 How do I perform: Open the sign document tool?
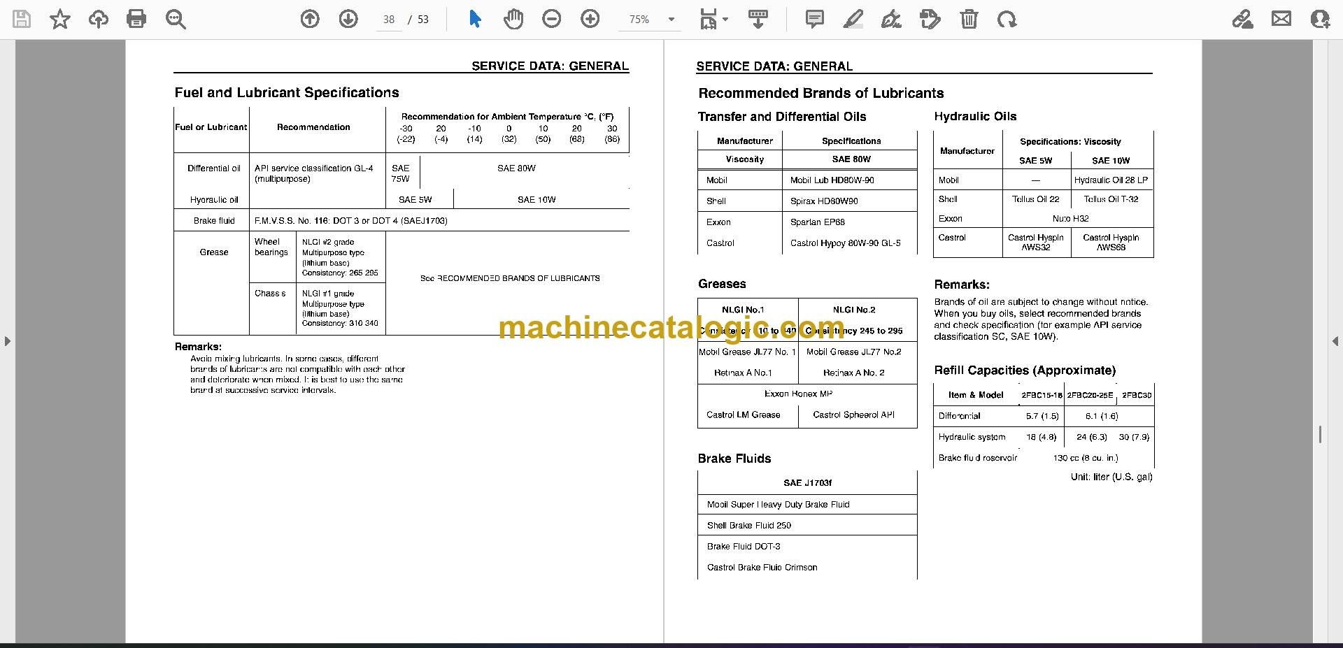coord(891,20)
